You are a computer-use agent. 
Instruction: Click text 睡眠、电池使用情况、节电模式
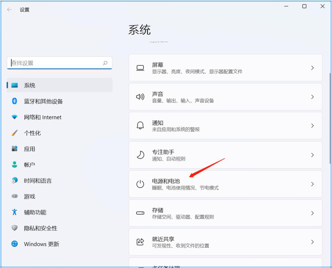[x=185, y=188]
